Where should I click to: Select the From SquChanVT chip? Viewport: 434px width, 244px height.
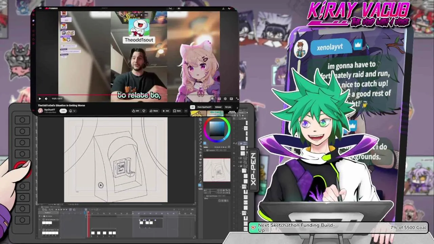pyautogui.click(x=204, y=107)
